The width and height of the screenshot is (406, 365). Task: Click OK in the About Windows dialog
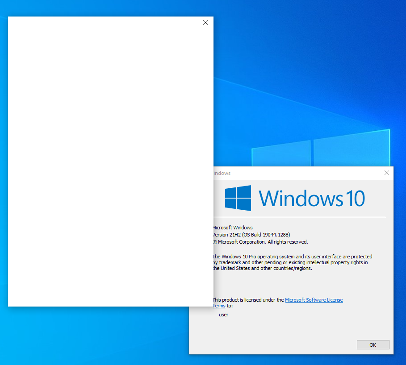point(373,344)
